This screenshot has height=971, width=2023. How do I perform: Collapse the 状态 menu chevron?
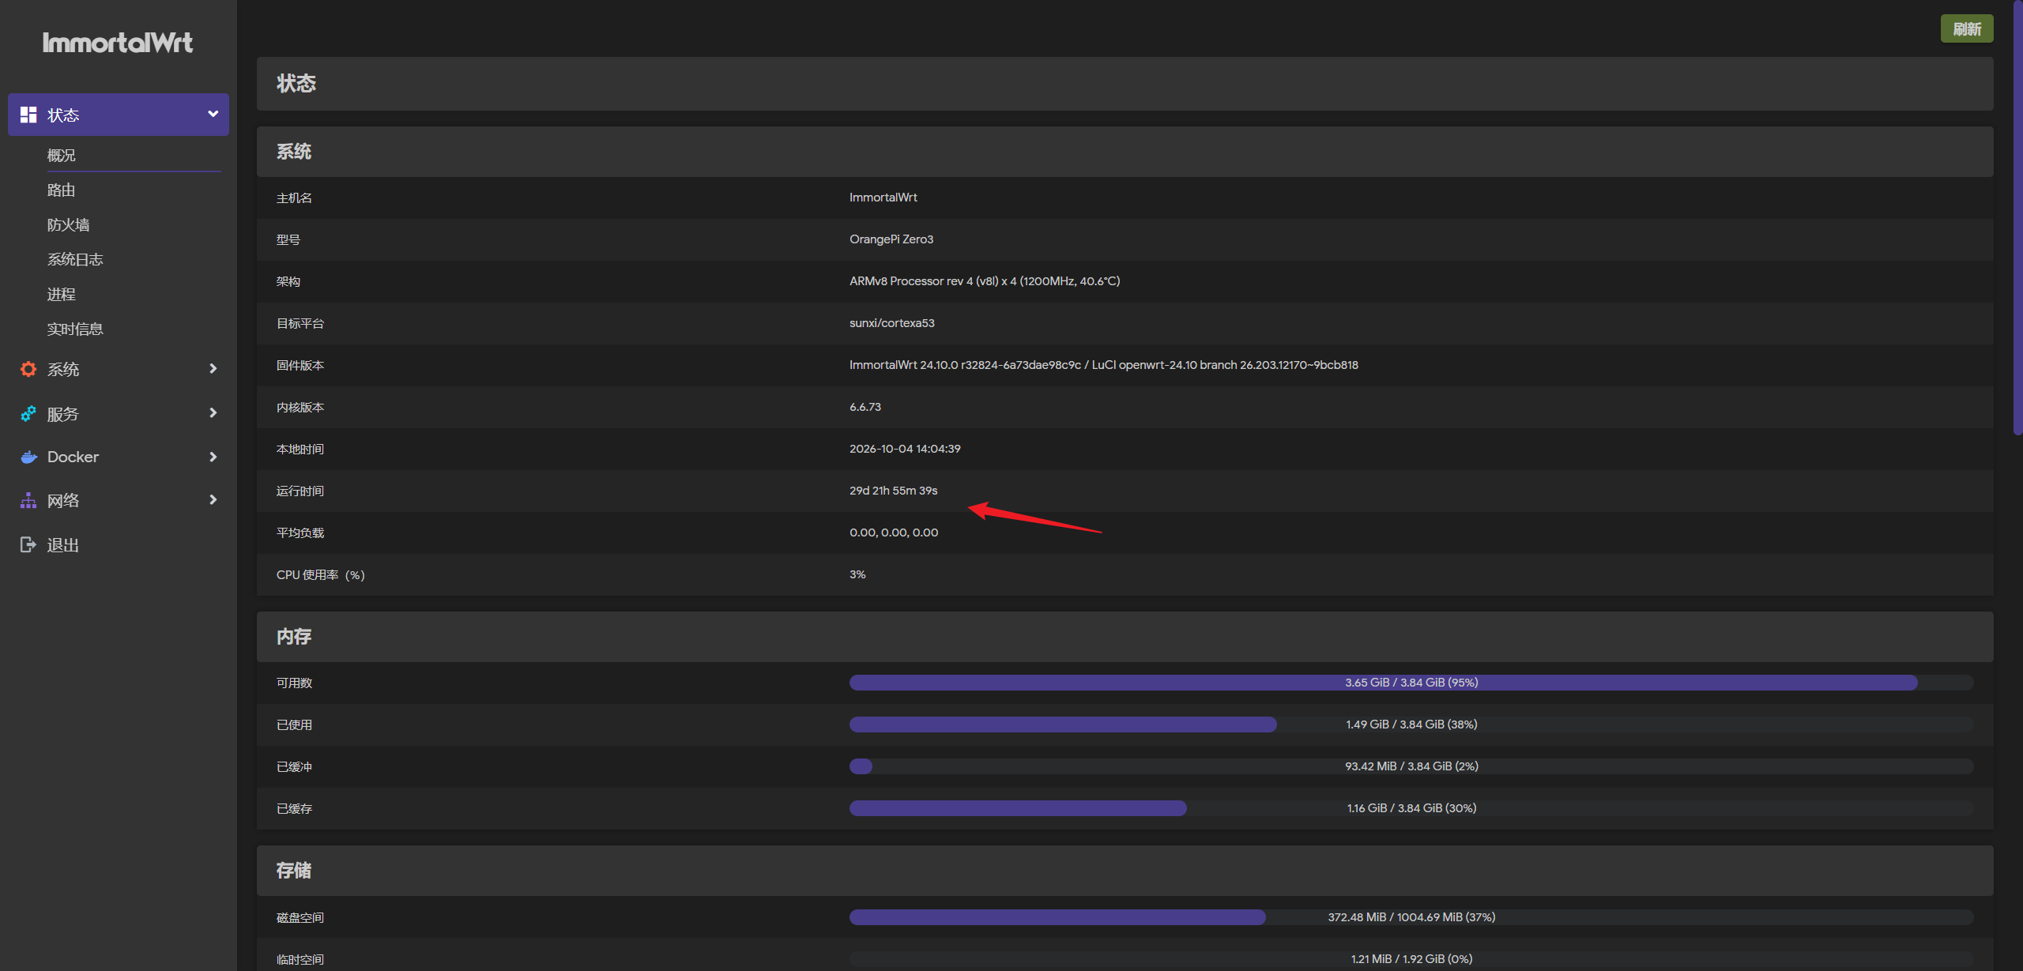click(x=213, y=115)
